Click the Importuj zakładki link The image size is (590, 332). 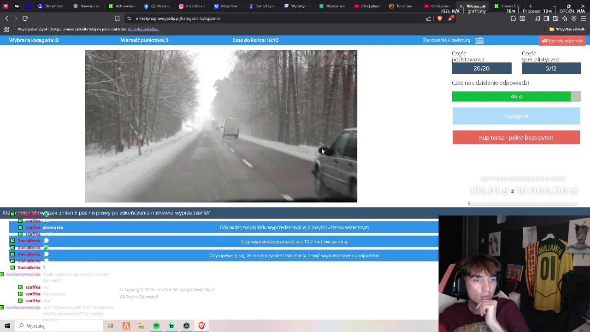pyautogui.click(x=143, y=29)
